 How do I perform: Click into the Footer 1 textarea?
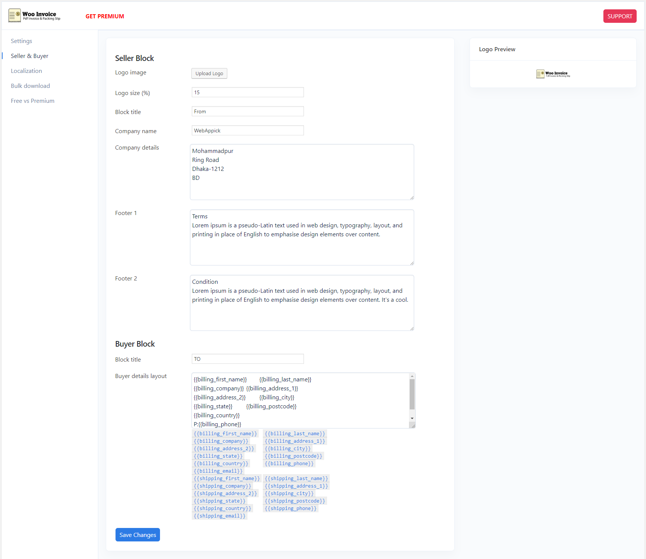tap(302, 237)
